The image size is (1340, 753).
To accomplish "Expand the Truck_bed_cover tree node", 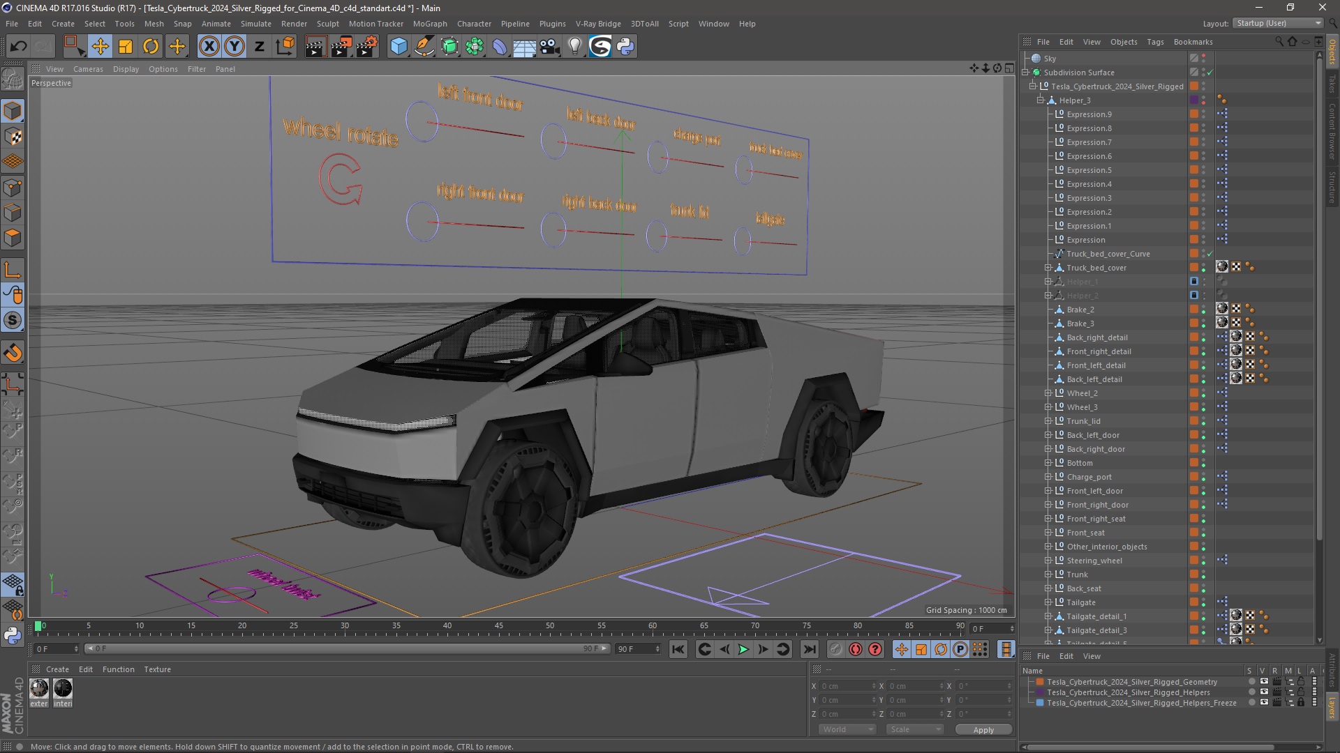I will pyautogui.click(x=1048, y=268).
